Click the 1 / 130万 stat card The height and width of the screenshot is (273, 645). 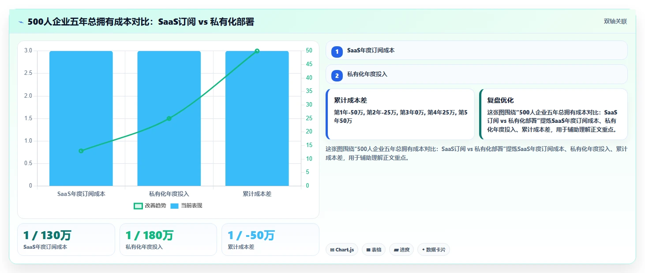pyautogui.click(x=66, y=240)
